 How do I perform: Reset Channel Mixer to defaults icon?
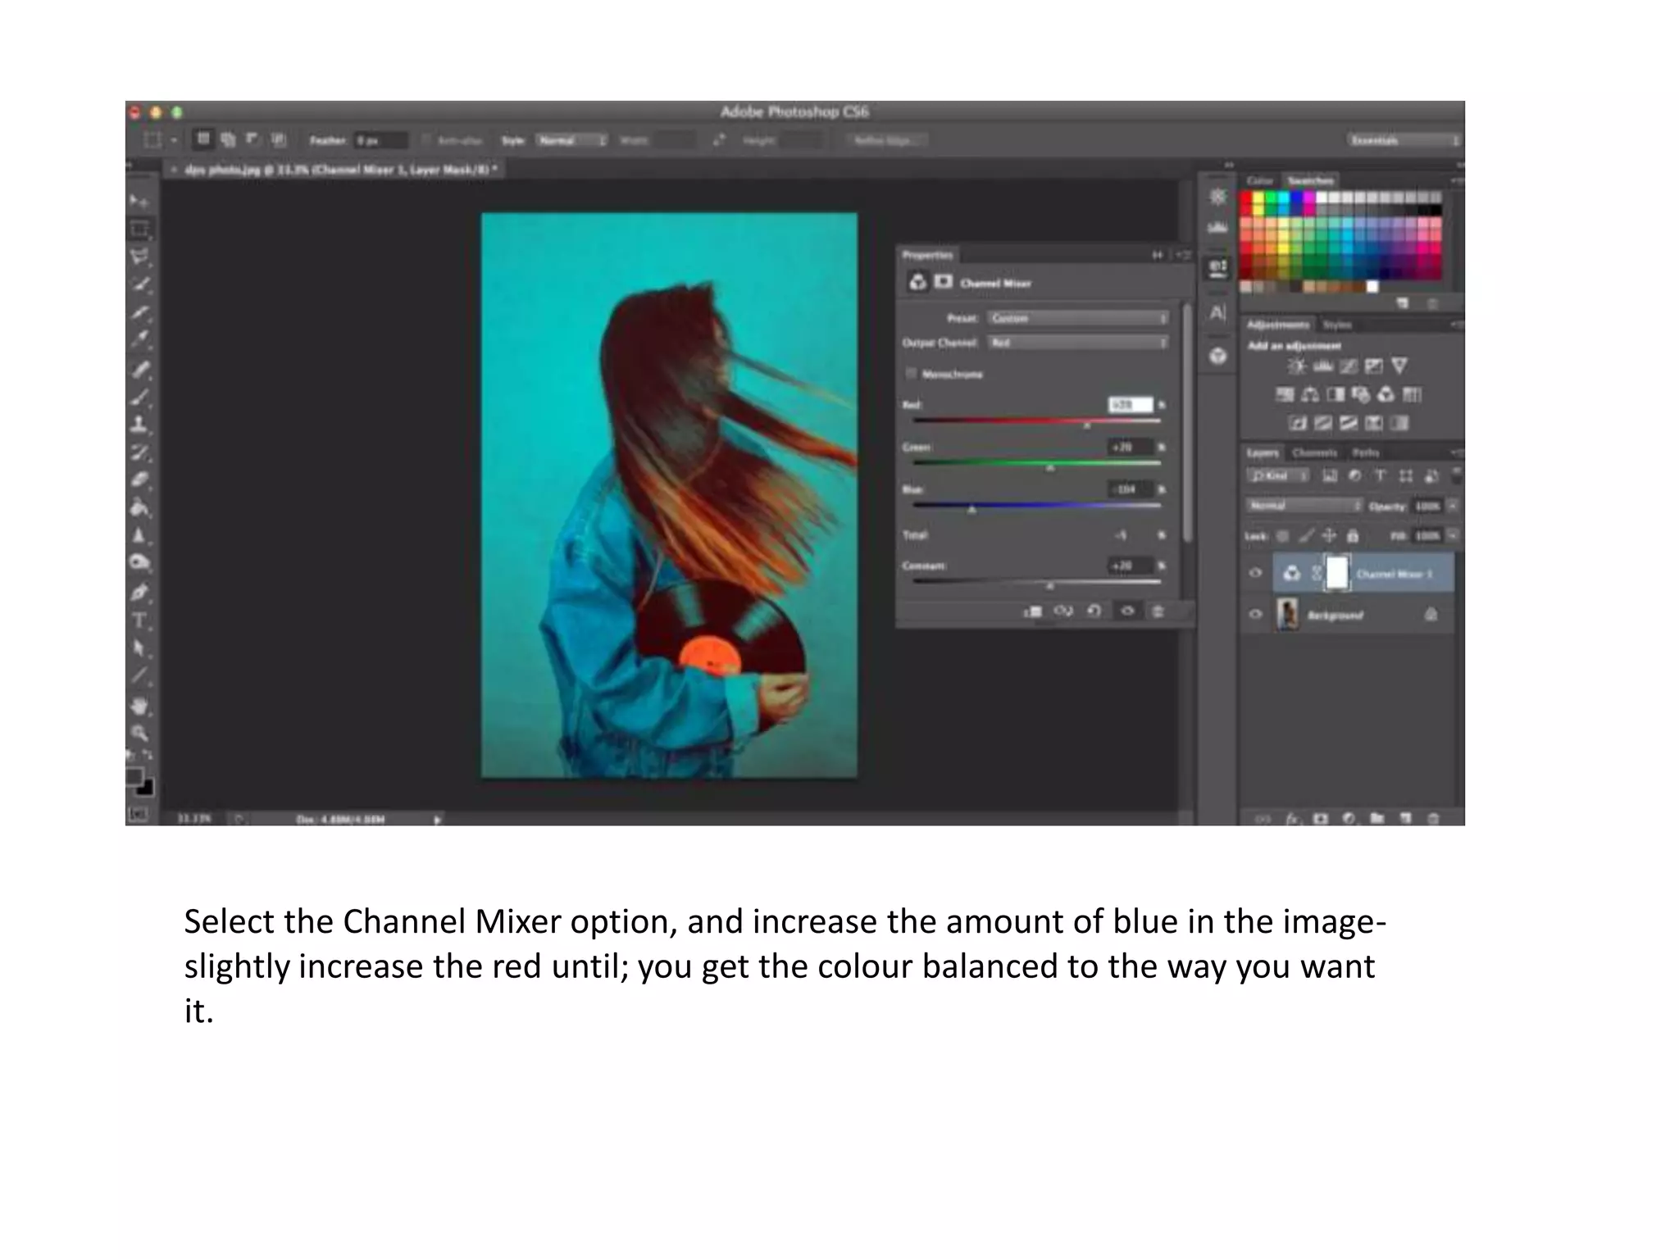[x=1094, y=611]
